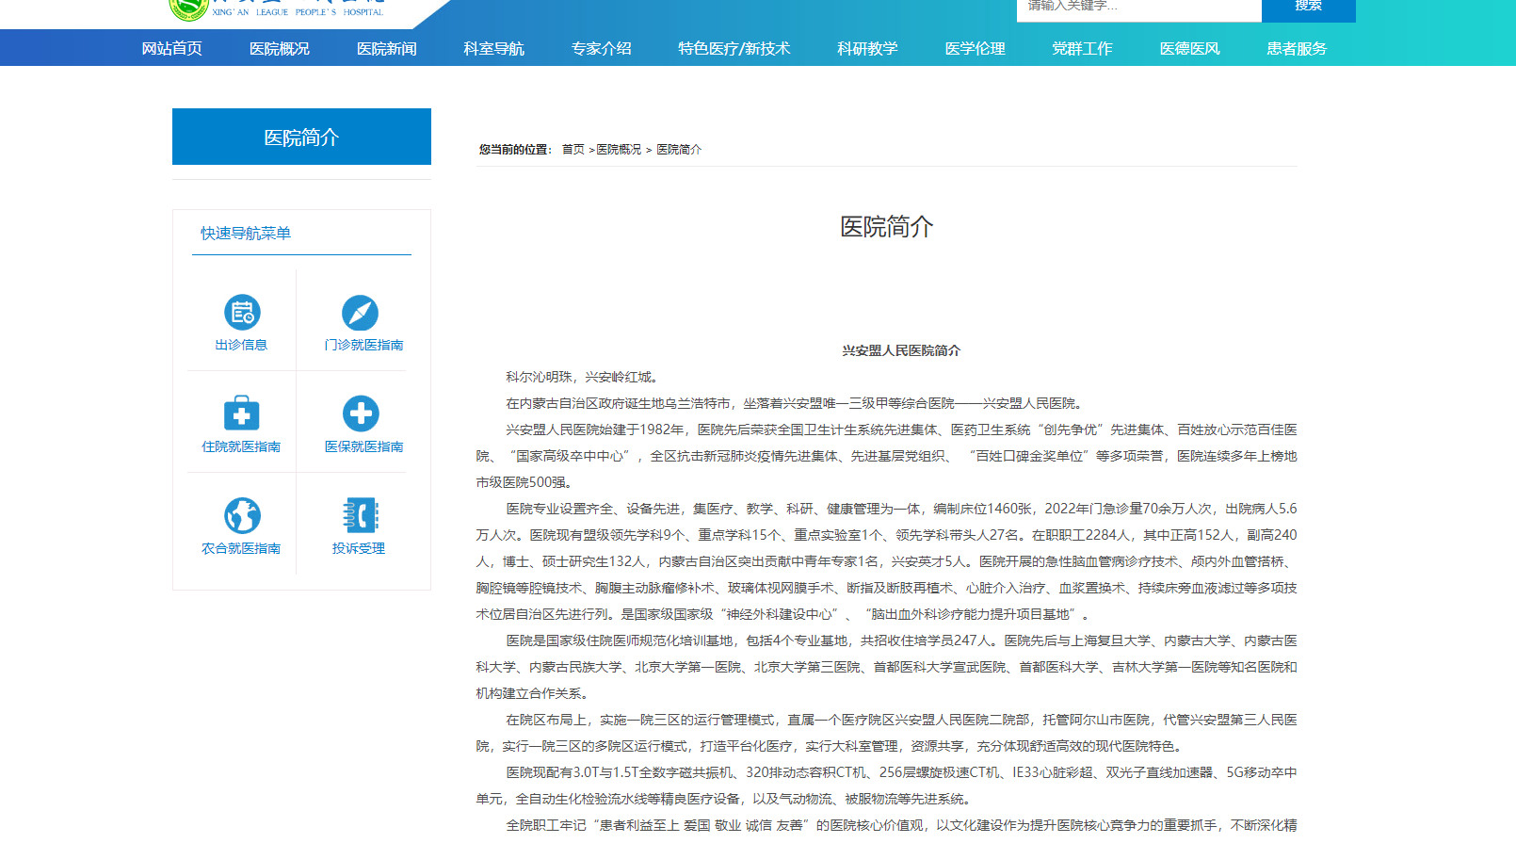The height and width of the screenshot is (843, 1516).
Task: Open the 医保就医指南 plus icon
Action: [x=360, y=413]
